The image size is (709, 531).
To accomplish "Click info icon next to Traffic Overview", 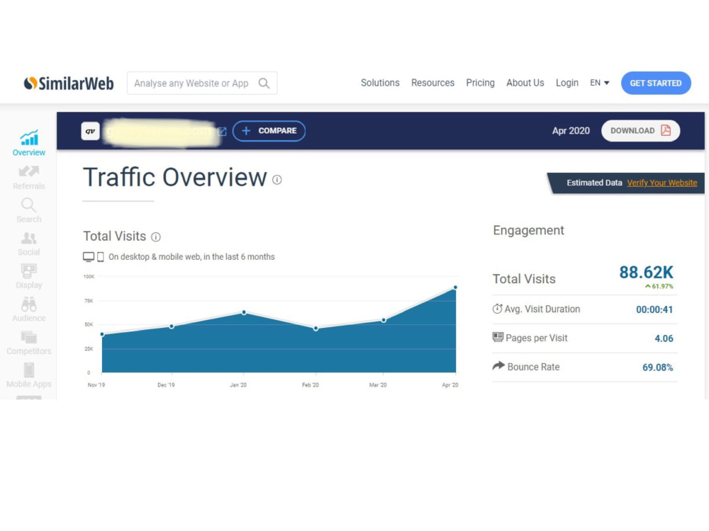I will [x=277, y=180].
